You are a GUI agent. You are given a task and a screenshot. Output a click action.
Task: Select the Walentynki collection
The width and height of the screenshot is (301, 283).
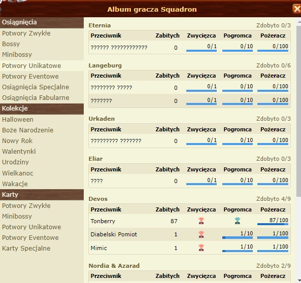coord(19,151)
